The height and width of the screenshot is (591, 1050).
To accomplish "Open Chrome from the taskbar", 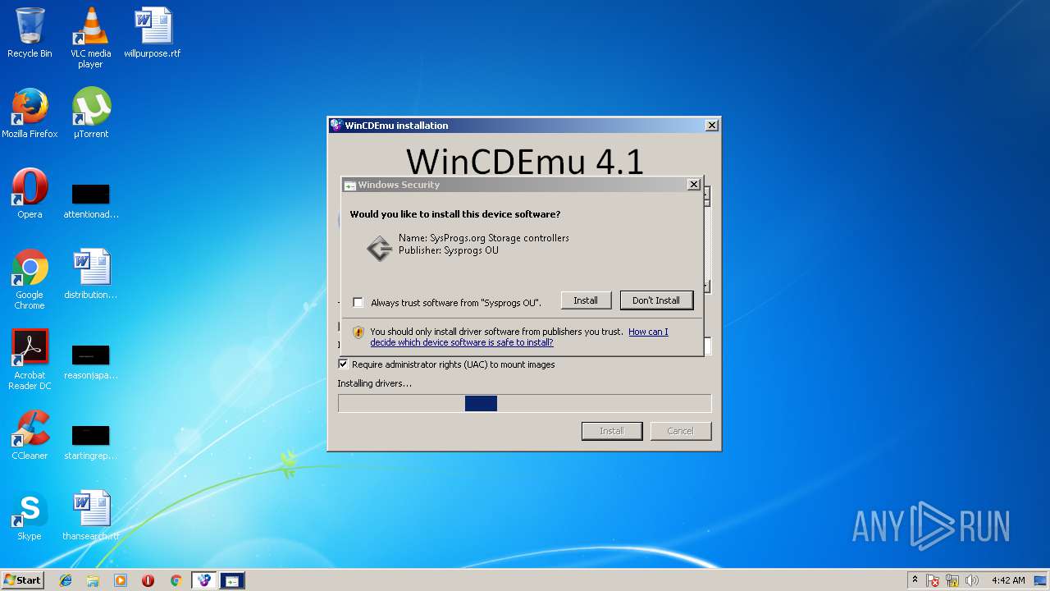I will coord(176,580).
